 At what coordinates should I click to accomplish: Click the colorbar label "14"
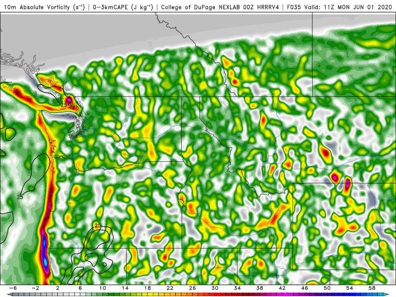(125, 288)
